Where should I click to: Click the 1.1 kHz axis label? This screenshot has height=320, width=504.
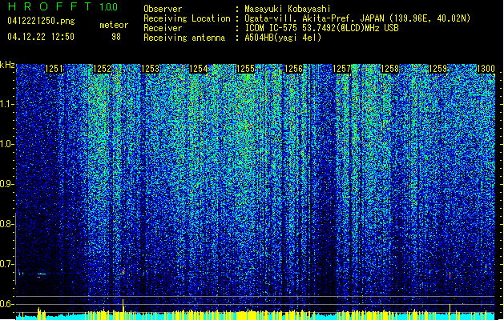(x=7, y=104)
